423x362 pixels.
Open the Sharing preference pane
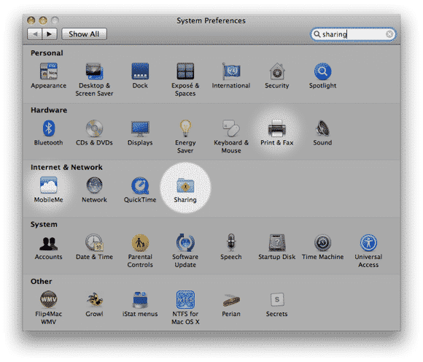(x=185, y=190)
